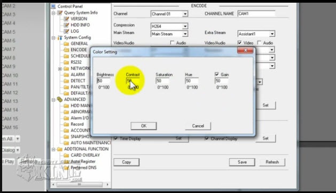This screenshot has width=336, height=193.
Task: Click Cancel in Color Setting dialog
Action: (198, 126)
